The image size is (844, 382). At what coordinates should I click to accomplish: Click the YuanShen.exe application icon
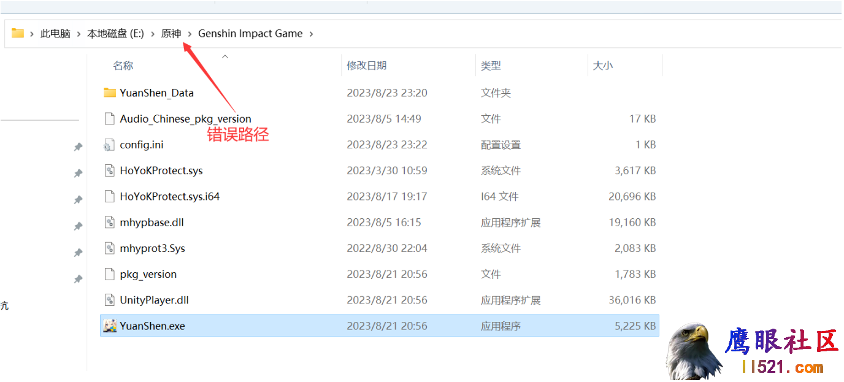110,326
